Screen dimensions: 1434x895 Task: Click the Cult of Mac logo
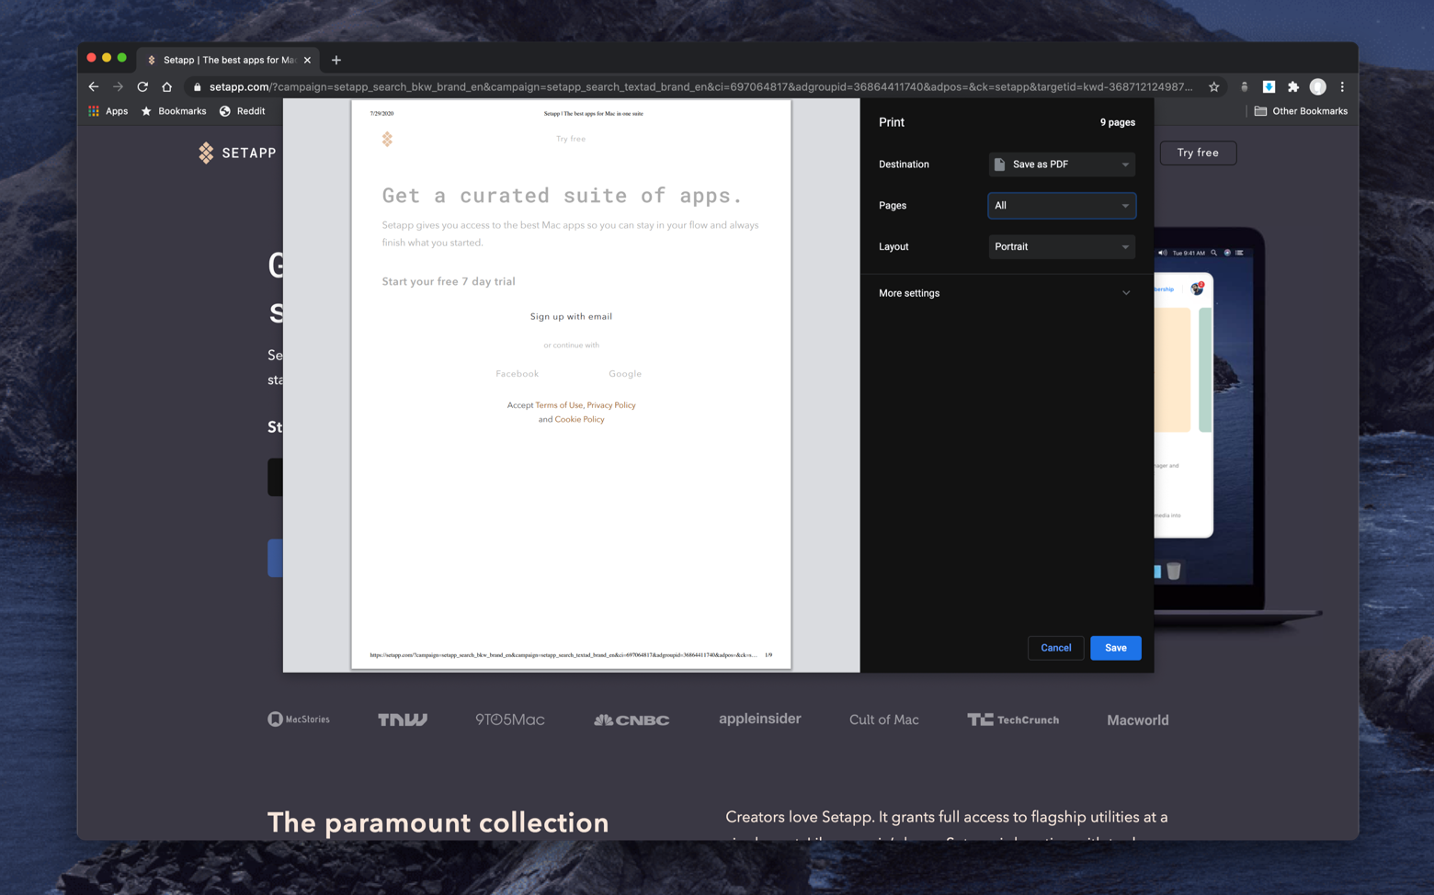(x=884, y=719)
